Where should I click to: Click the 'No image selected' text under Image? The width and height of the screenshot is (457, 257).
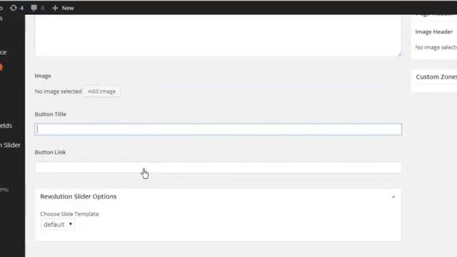59,91
